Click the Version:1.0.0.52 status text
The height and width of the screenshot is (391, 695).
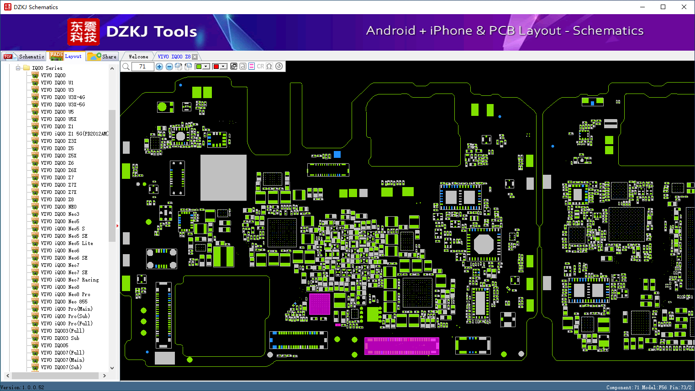[22, 387]
